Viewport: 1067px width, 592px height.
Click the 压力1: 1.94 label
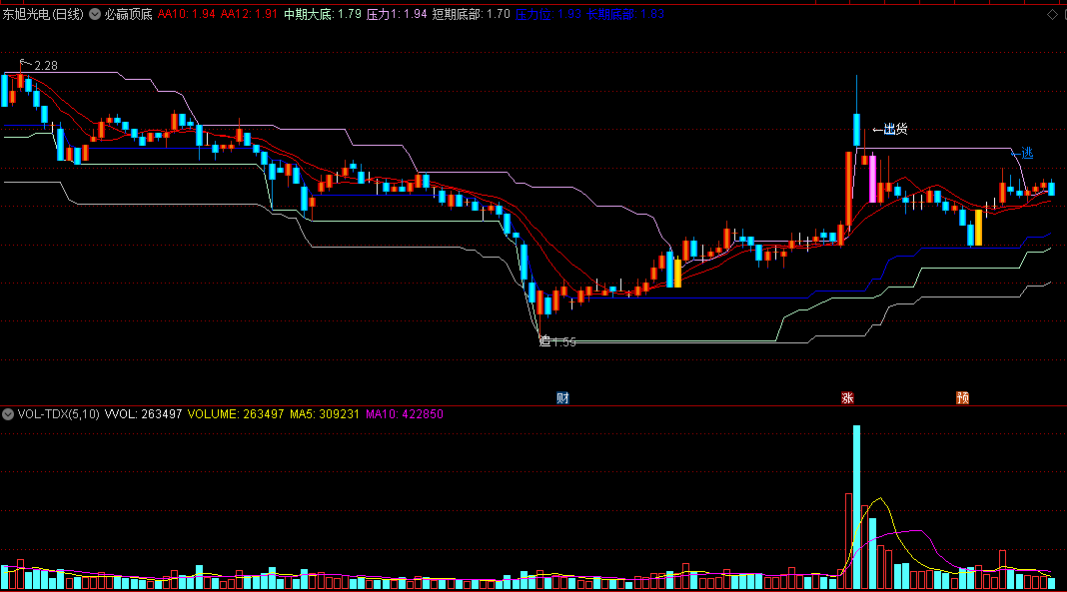coord(397,14)
